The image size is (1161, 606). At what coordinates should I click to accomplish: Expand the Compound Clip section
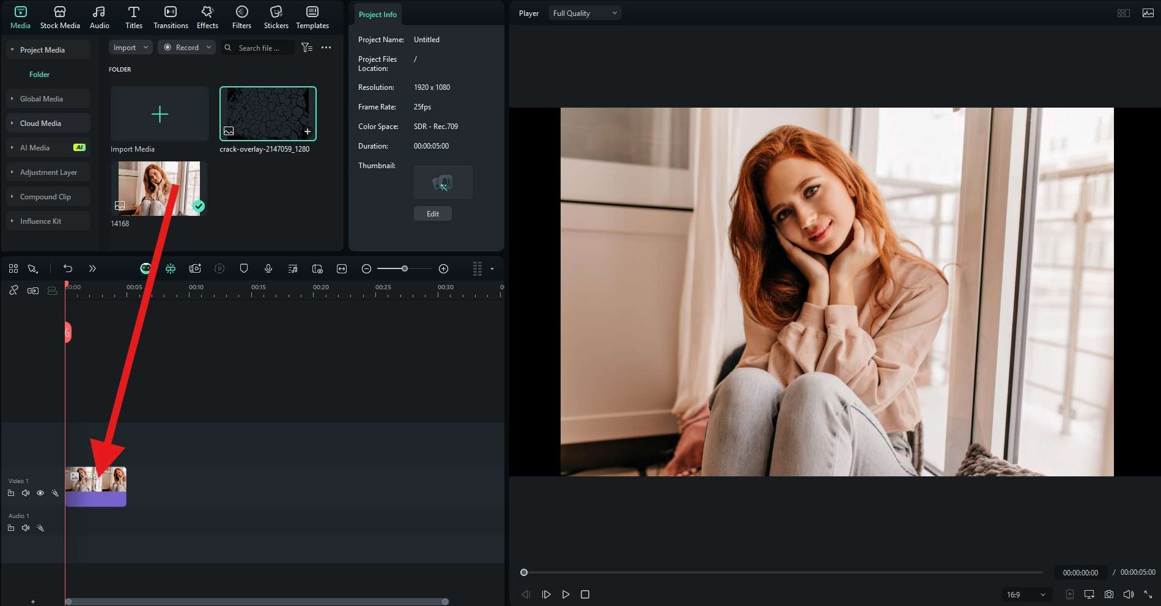pyautogui.click(x=48, y=196)
